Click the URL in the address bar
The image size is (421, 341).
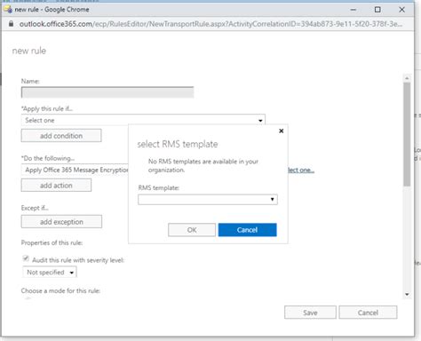210,24
